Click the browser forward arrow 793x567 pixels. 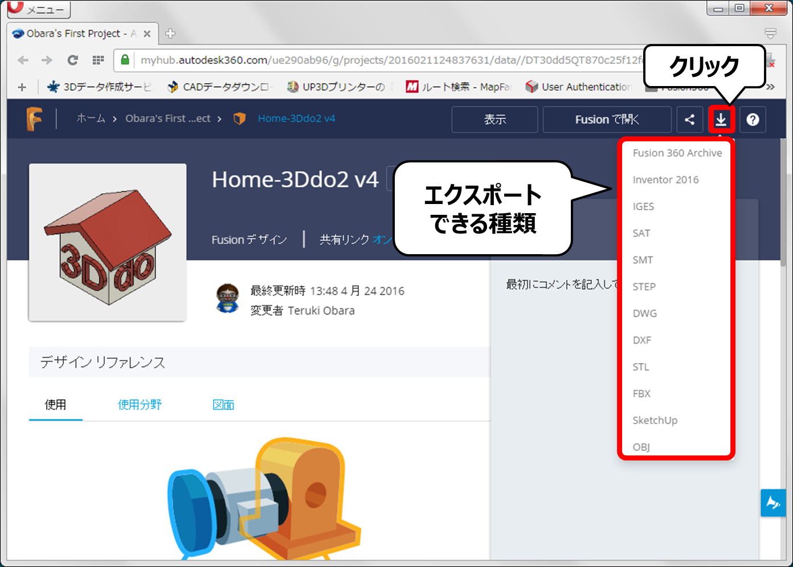pyautogui.click(x=47, y=60)
